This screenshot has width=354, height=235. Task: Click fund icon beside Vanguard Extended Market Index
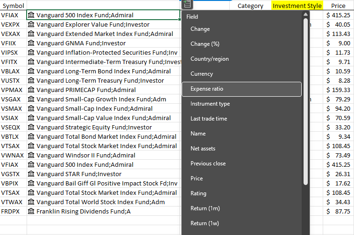(31, 34)
